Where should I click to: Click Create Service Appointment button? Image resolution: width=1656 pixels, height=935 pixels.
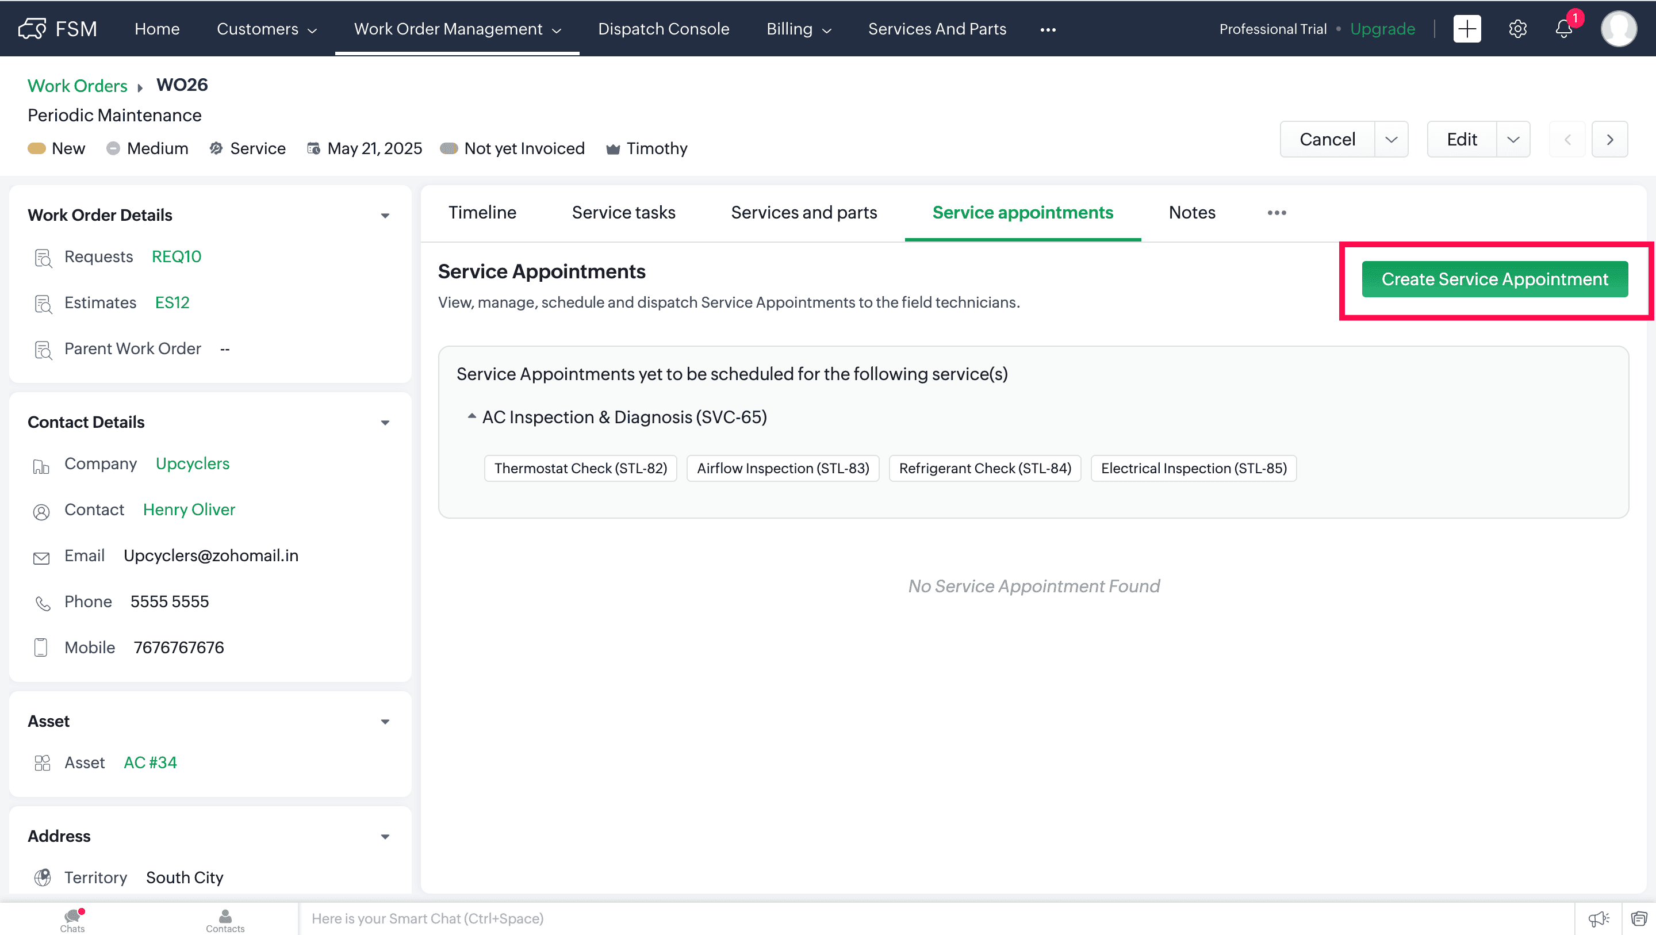(x=1494, y=279)
